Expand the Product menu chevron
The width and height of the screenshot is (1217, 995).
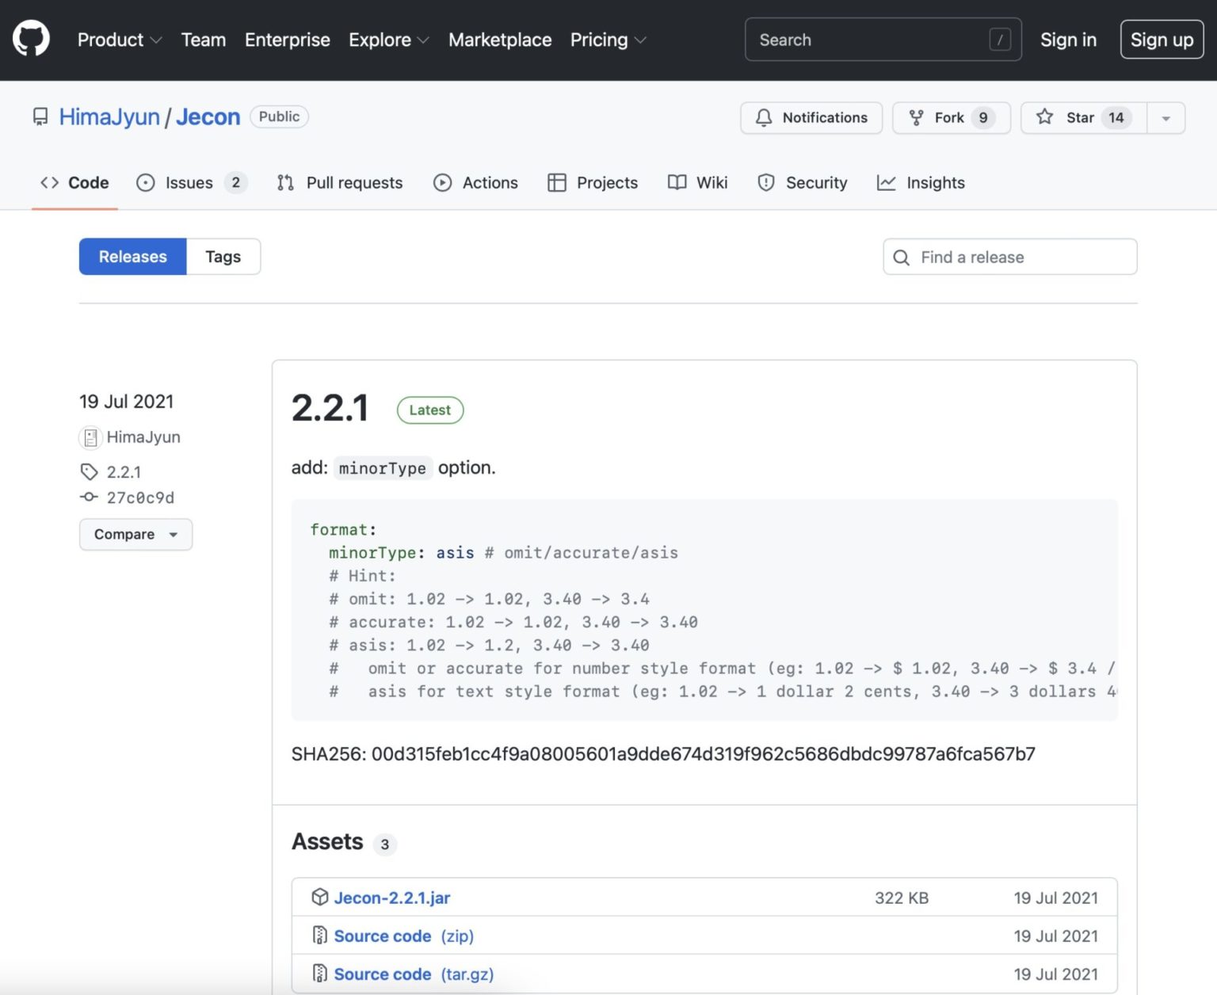point(155,40)
